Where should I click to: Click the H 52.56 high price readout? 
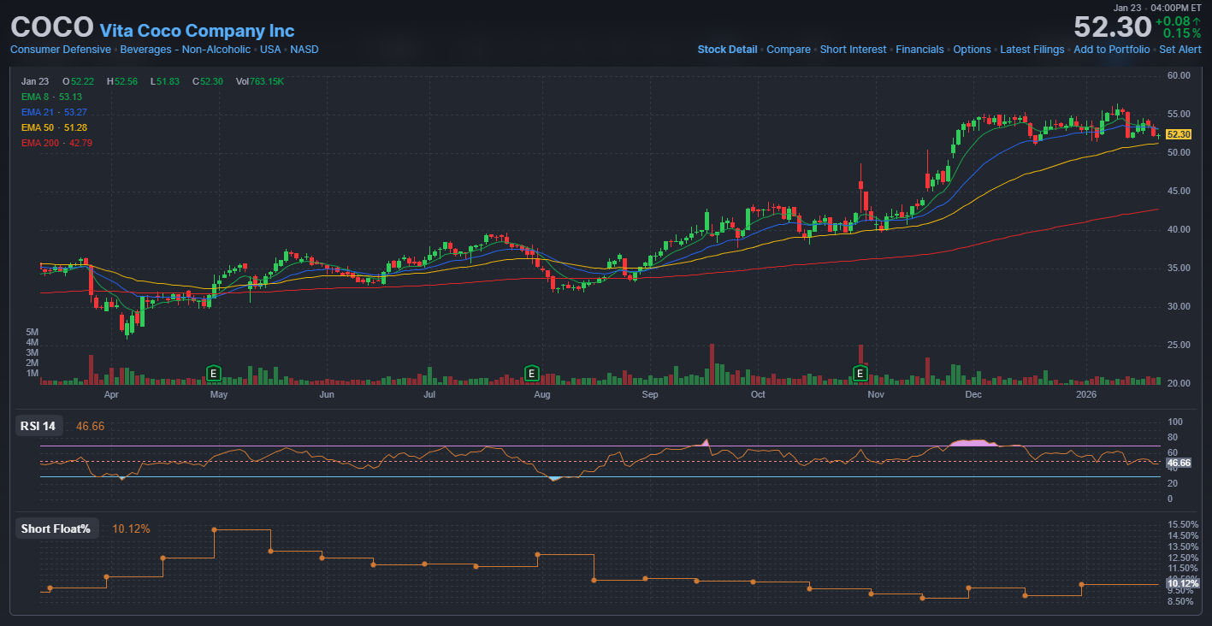(x=122, y=81)
